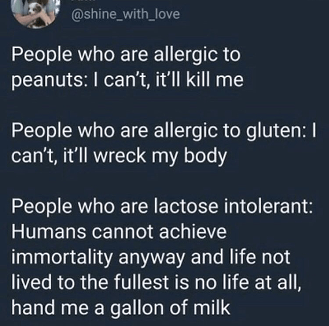Open the profile avatar photo
This screenshot has width=329, height=326.
pos(34,14)
